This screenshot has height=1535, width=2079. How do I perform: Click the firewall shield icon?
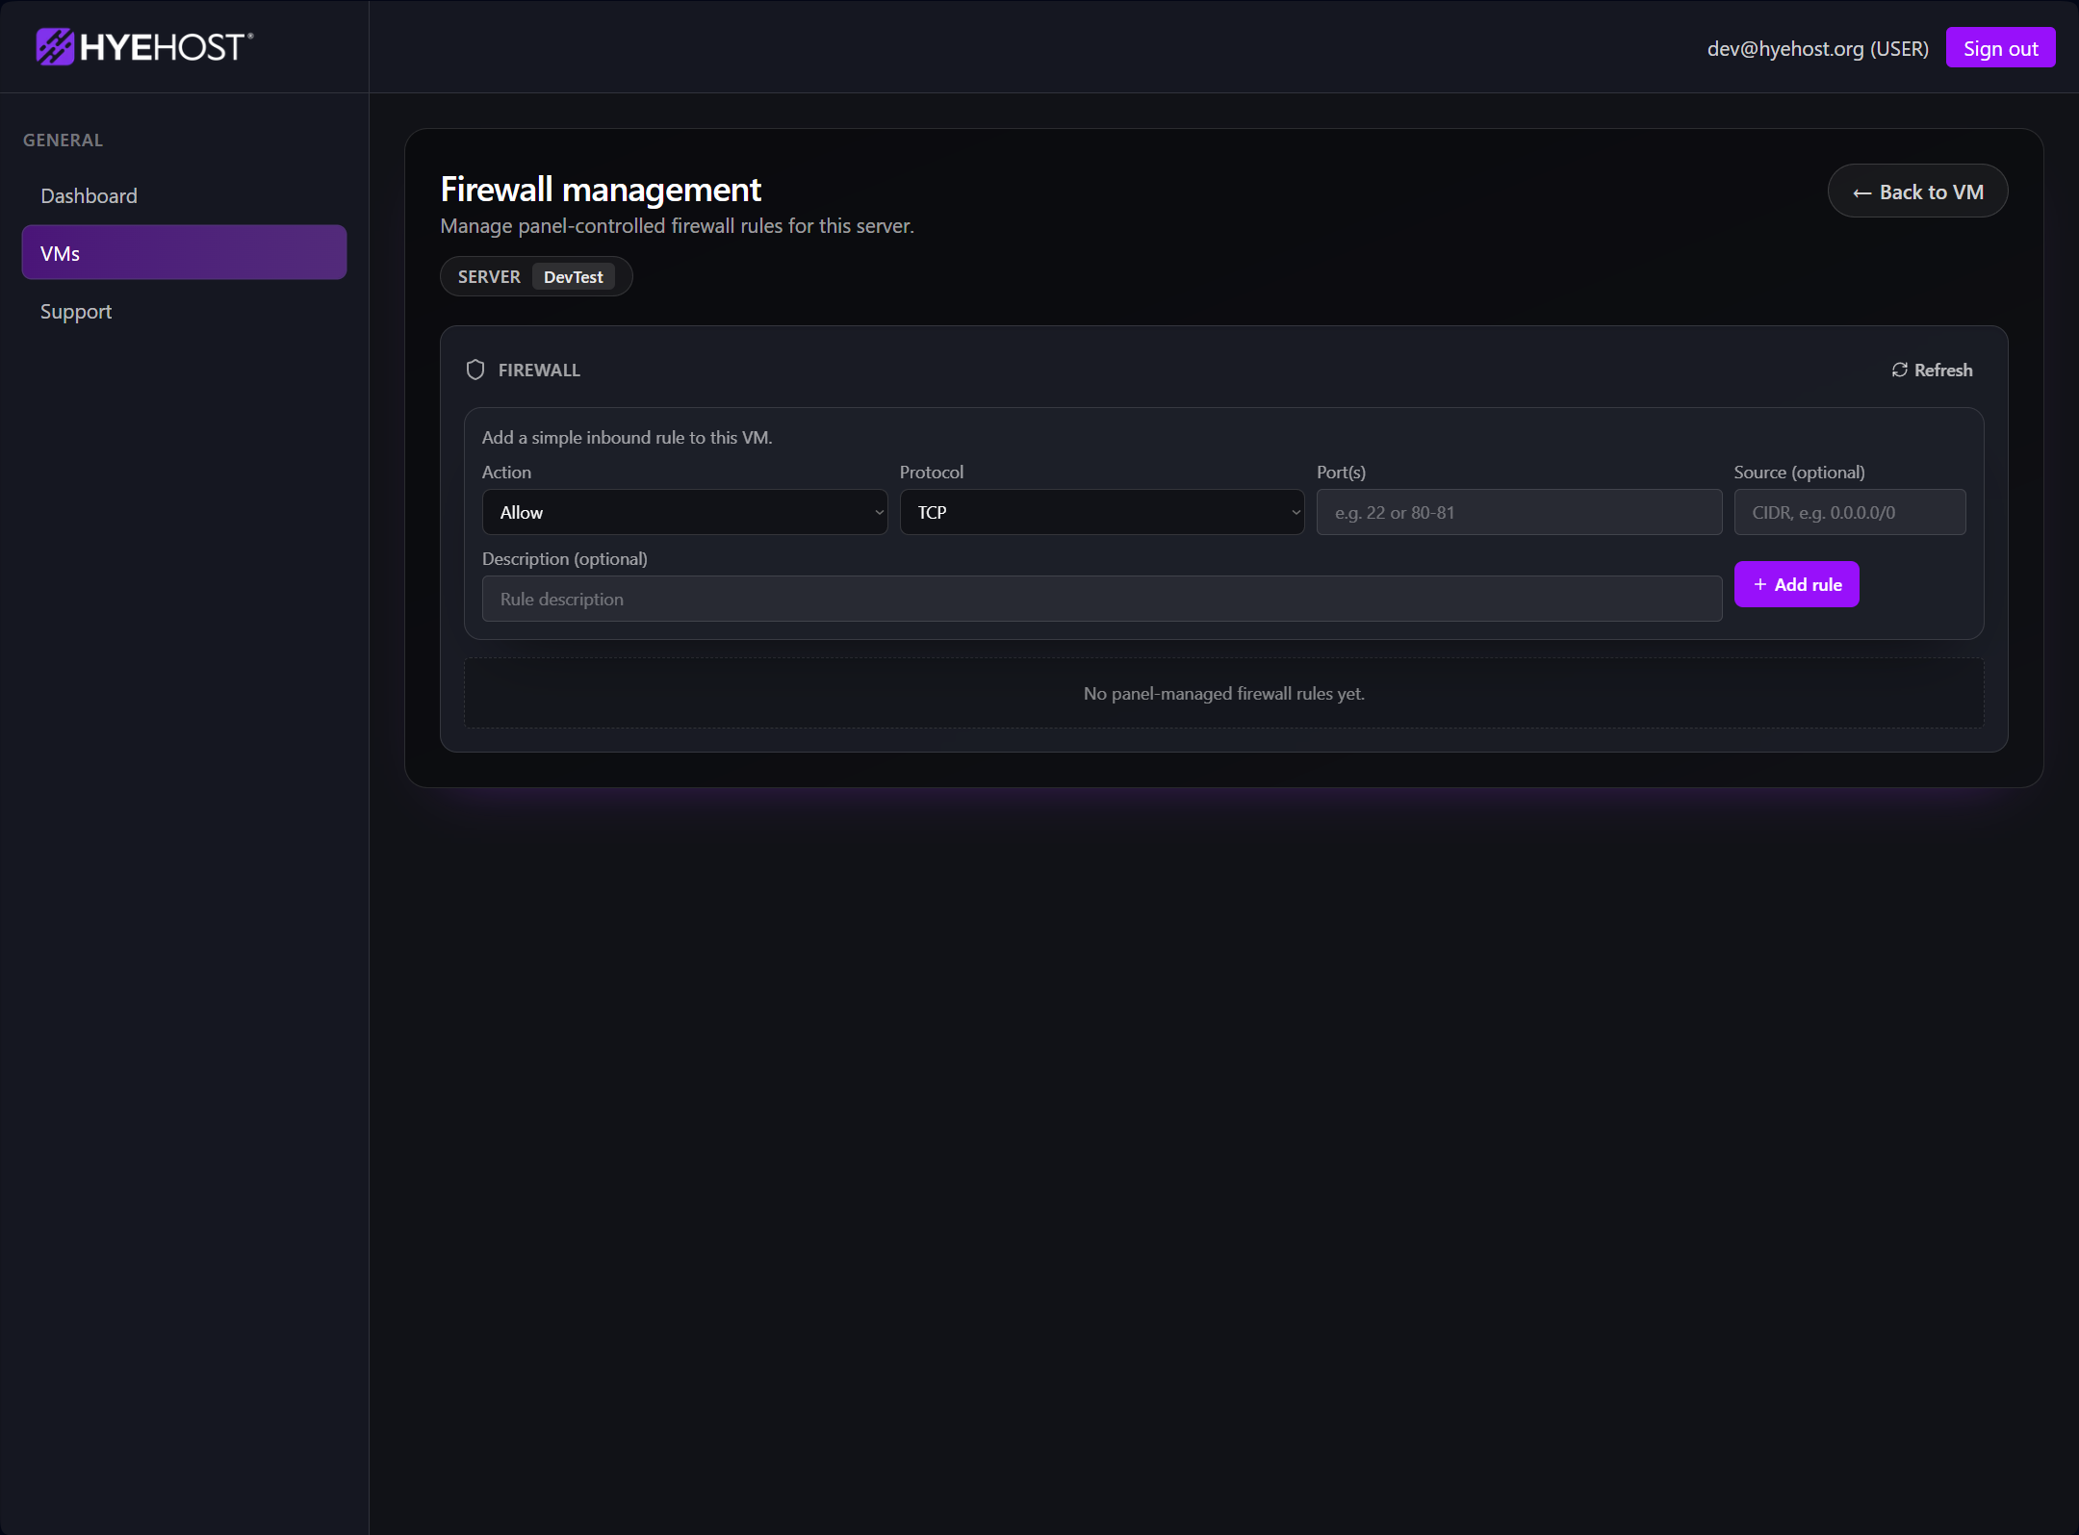point(475,370)
